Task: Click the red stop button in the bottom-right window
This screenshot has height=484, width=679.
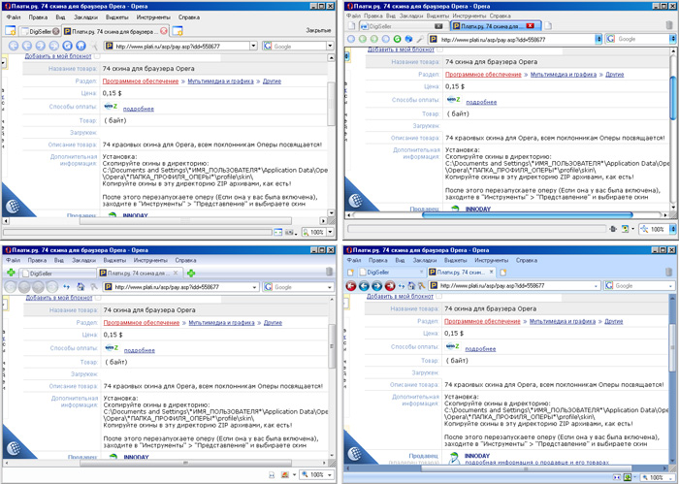Action: pos(390,286)
